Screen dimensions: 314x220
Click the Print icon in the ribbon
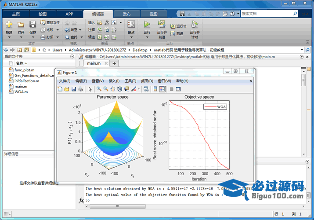[43, 37]
